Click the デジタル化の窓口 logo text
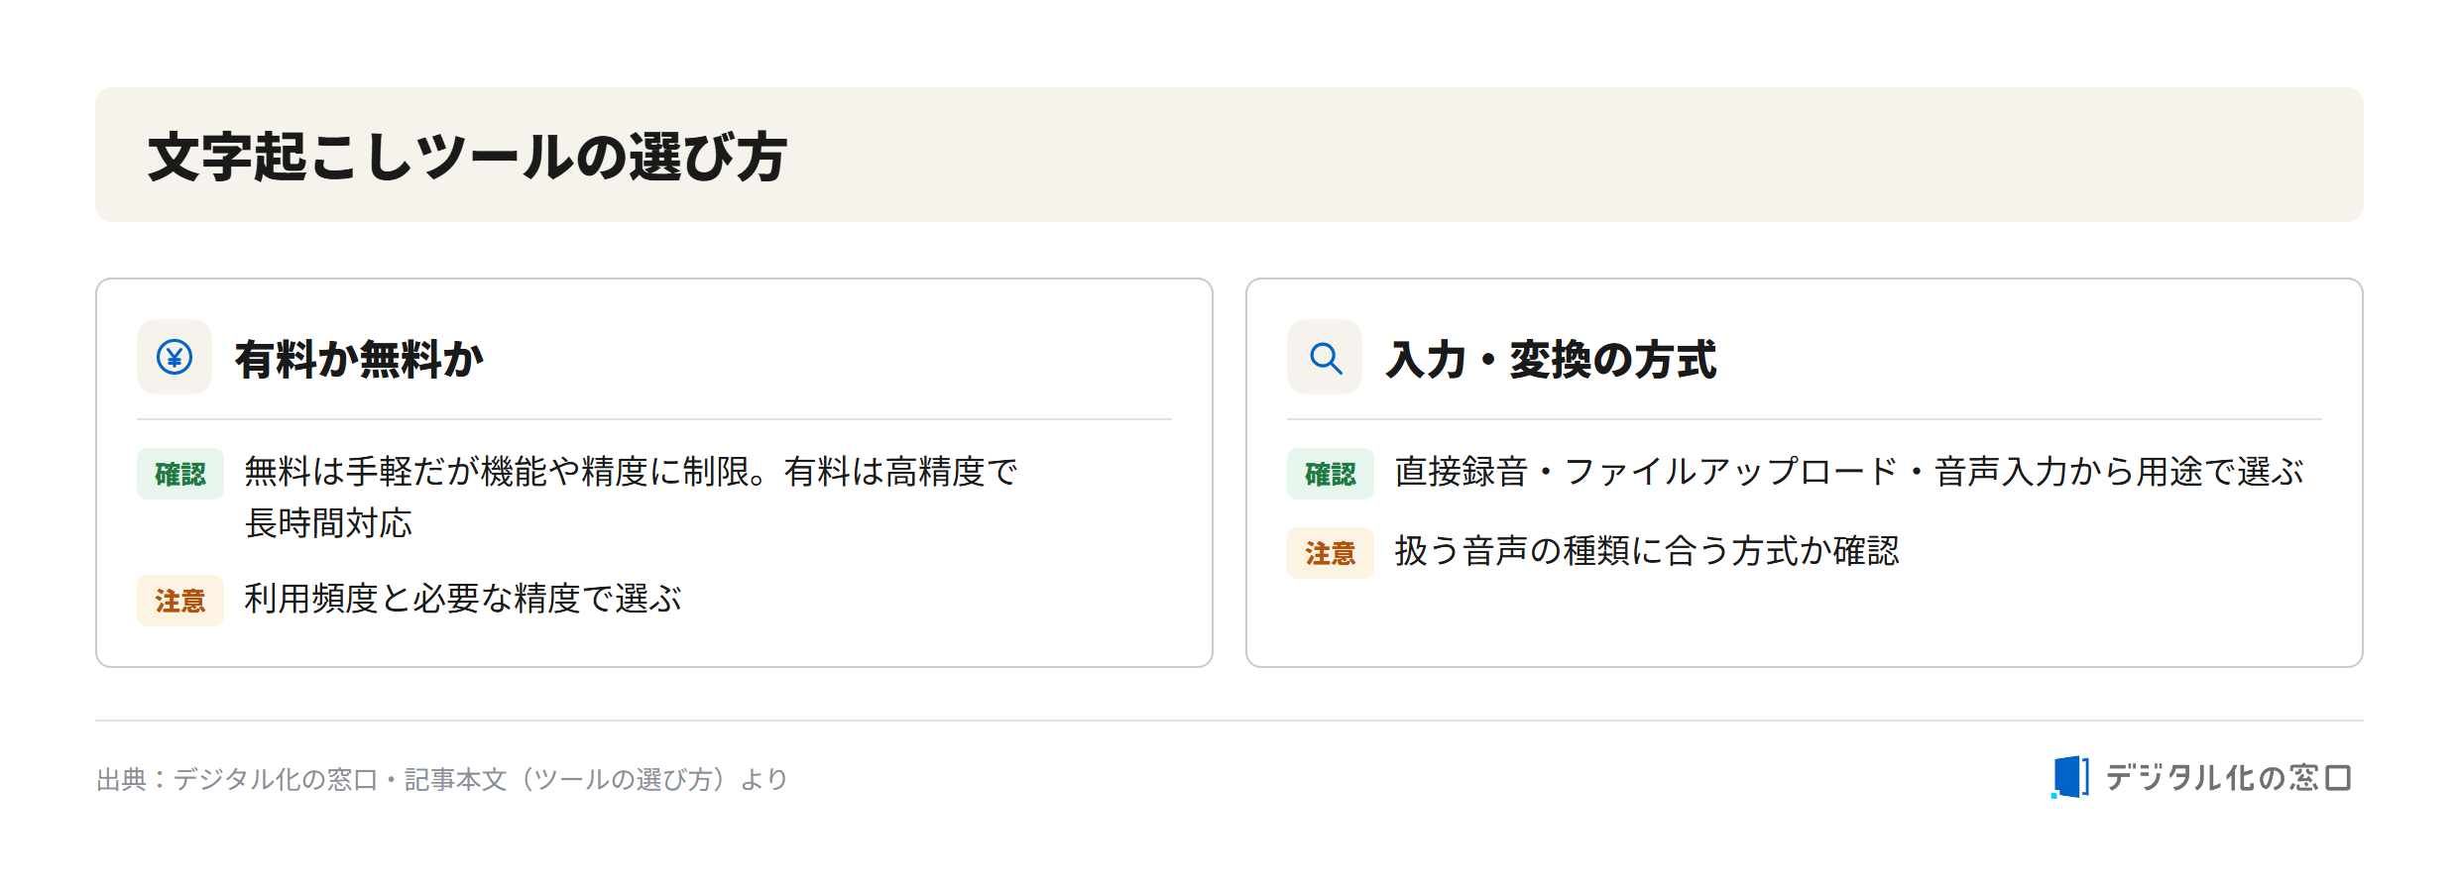The image size is (2459, 894). click(2228, 778)
